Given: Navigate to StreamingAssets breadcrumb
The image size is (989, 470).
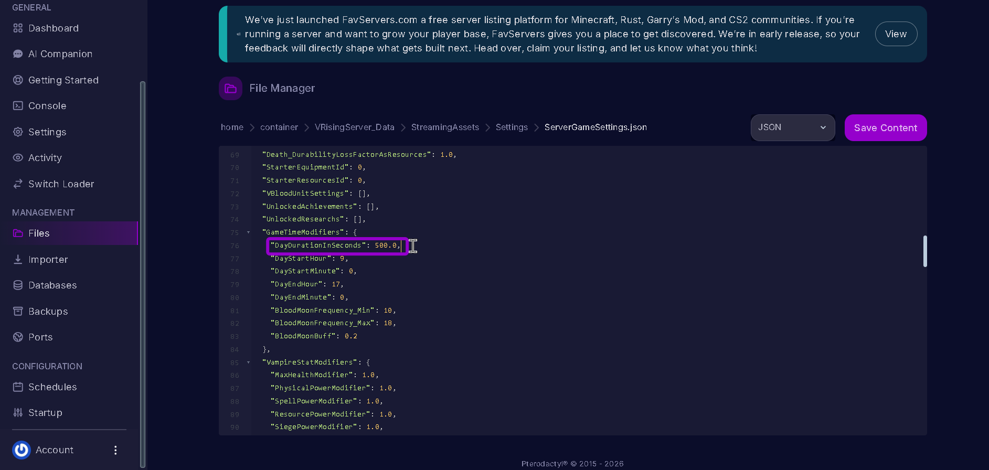Looking at the screenshot, I should coord(445,127).
